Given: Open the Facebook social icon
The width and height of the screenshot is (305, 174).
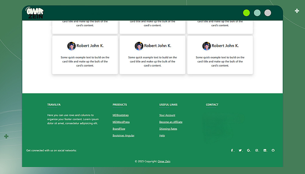Looking at the screenshot, I should point(232,150).
